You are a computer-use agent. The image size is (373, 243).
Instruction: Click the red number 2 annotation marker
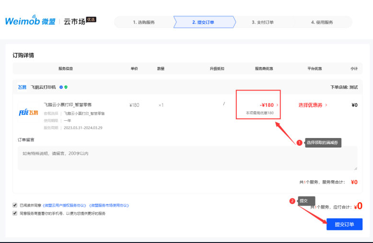point(292,201)
